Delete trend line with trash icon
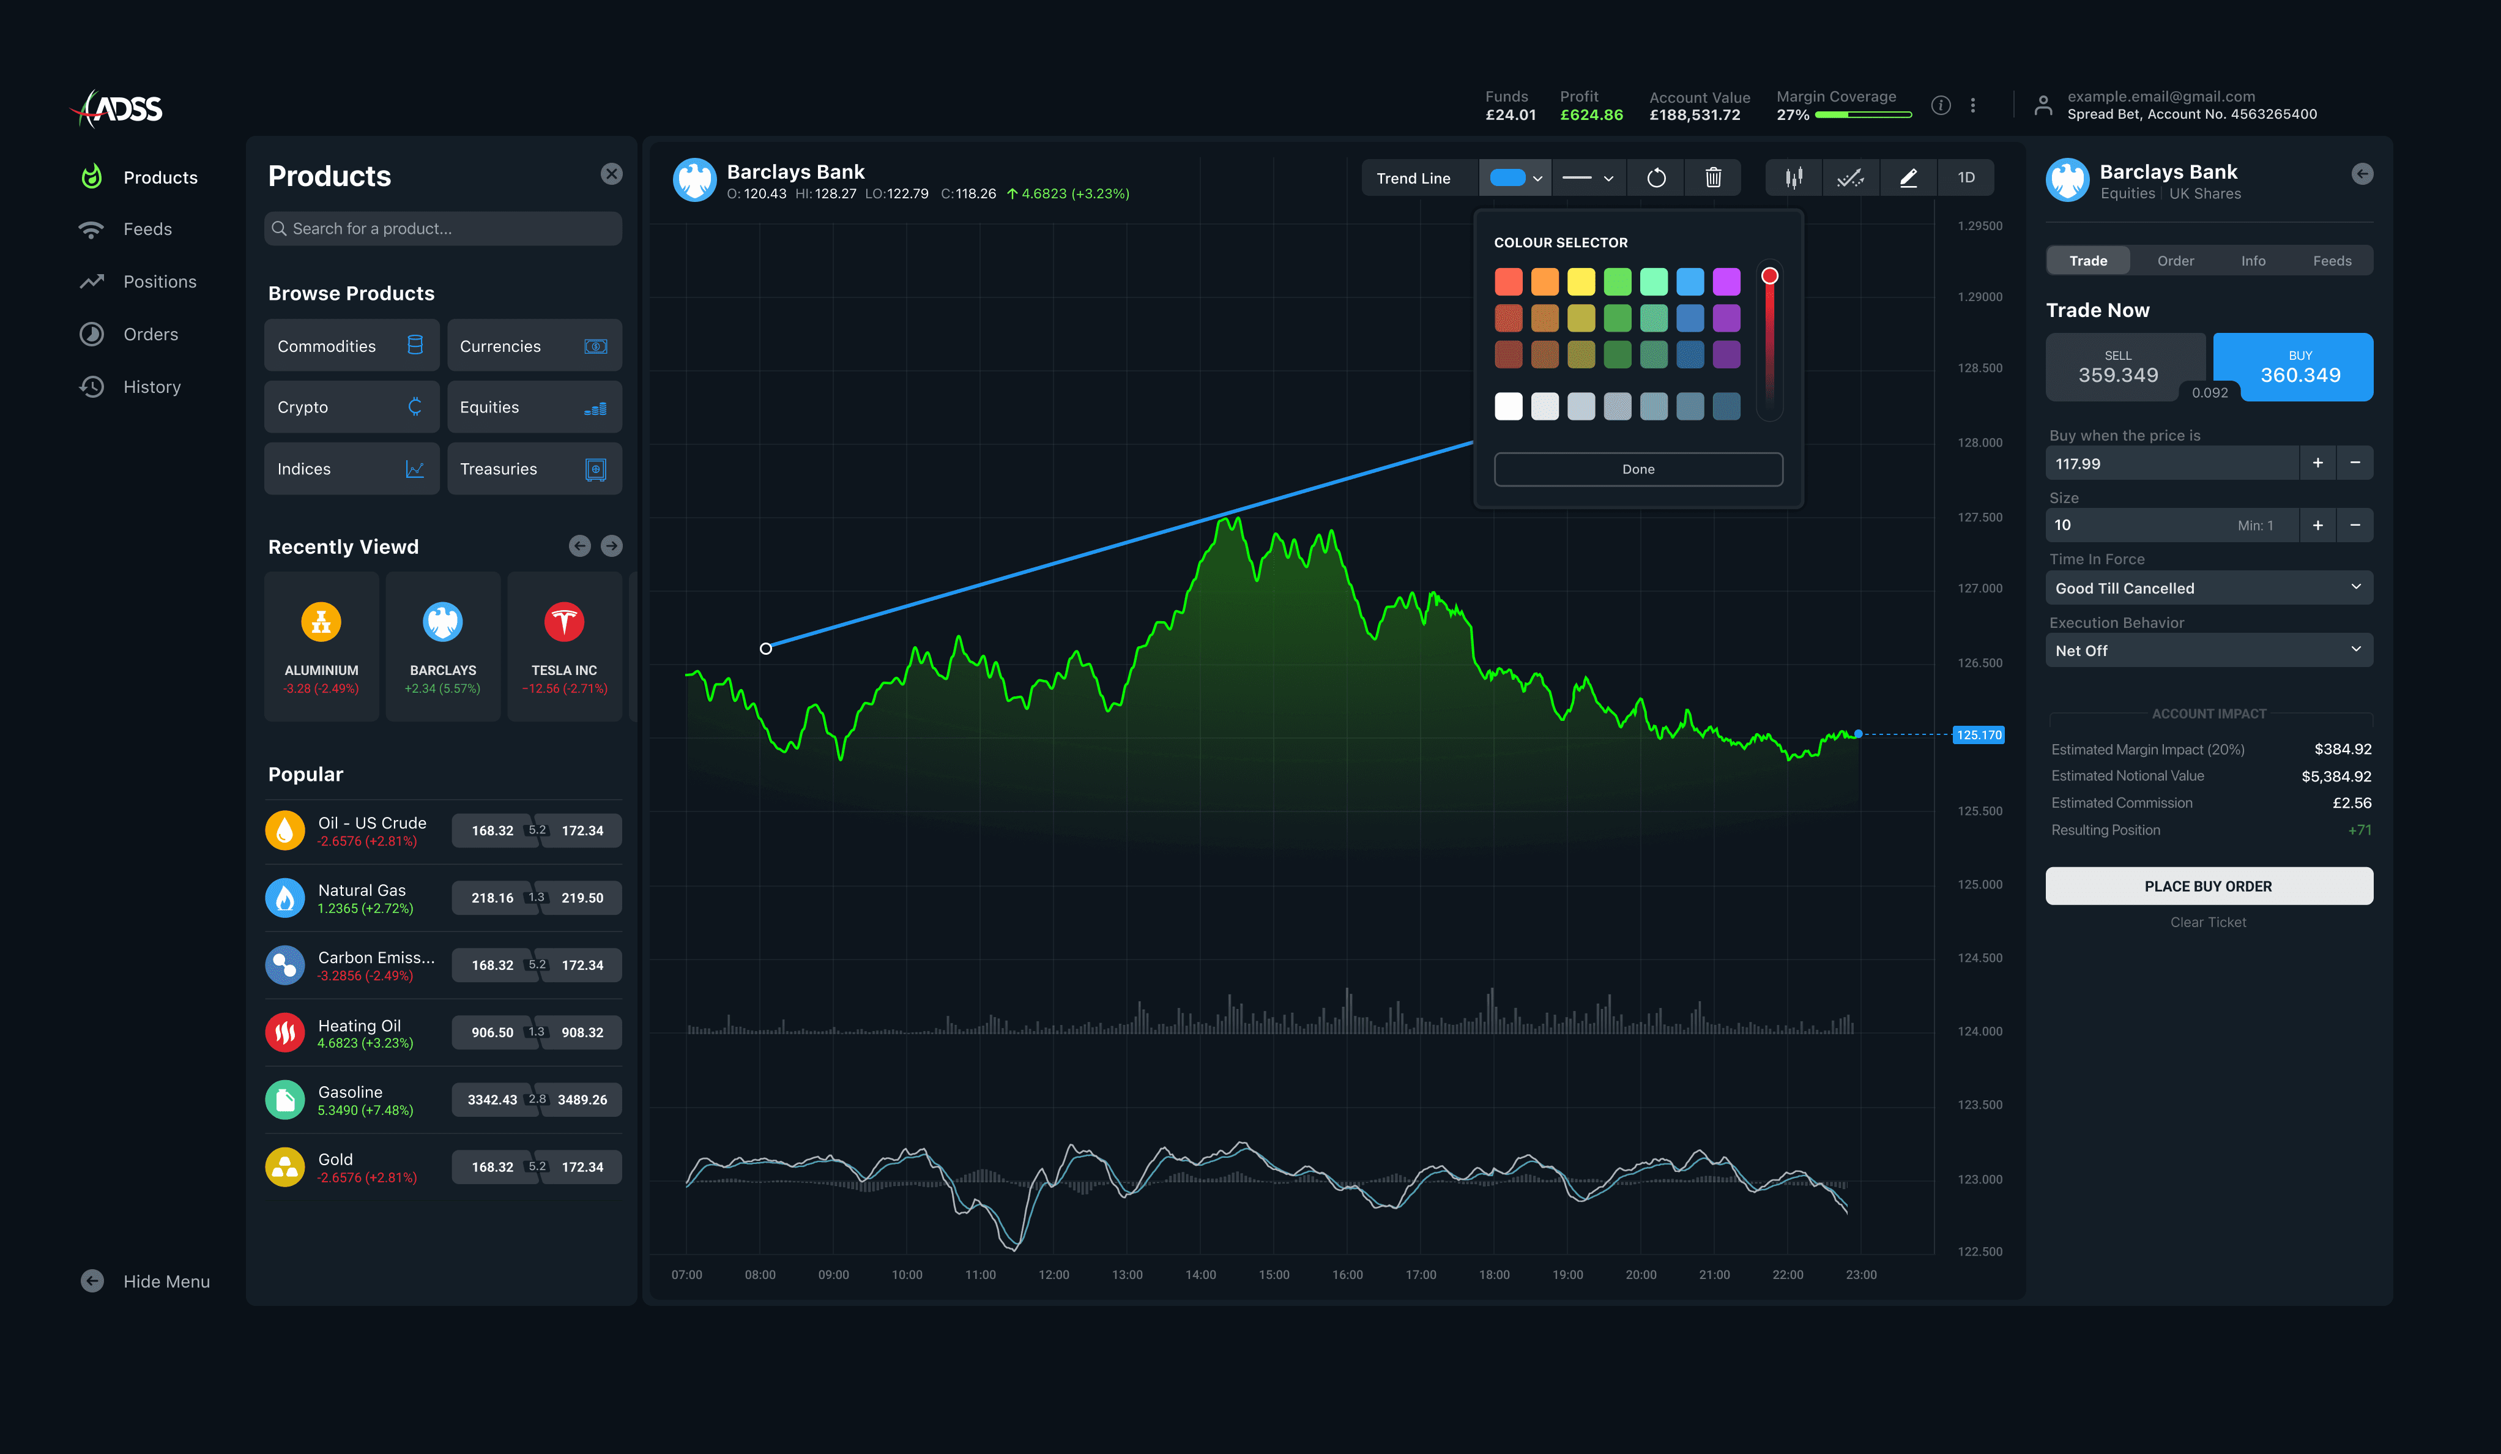2501x1454 pixels. (x=1713, y=177)
